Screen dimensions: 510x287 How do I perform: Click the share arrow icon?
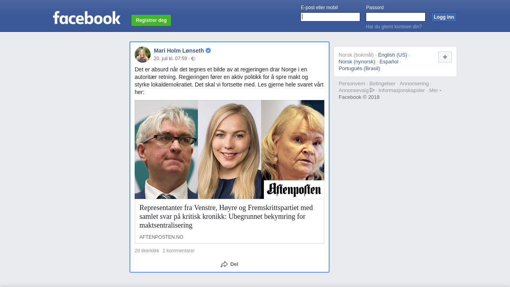[x=224, y=264]
